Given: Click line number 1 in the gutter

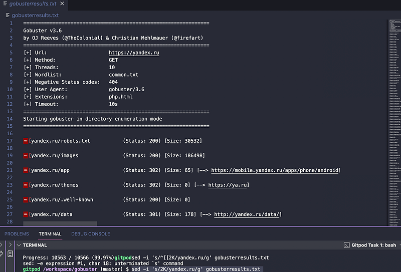Looking at the screenshot, I should tap(11, 23).
